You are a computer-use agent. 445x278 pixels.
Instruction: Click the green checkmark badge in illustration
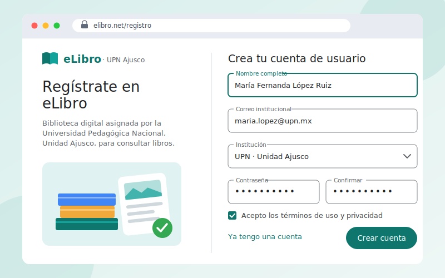pos(162,228)
